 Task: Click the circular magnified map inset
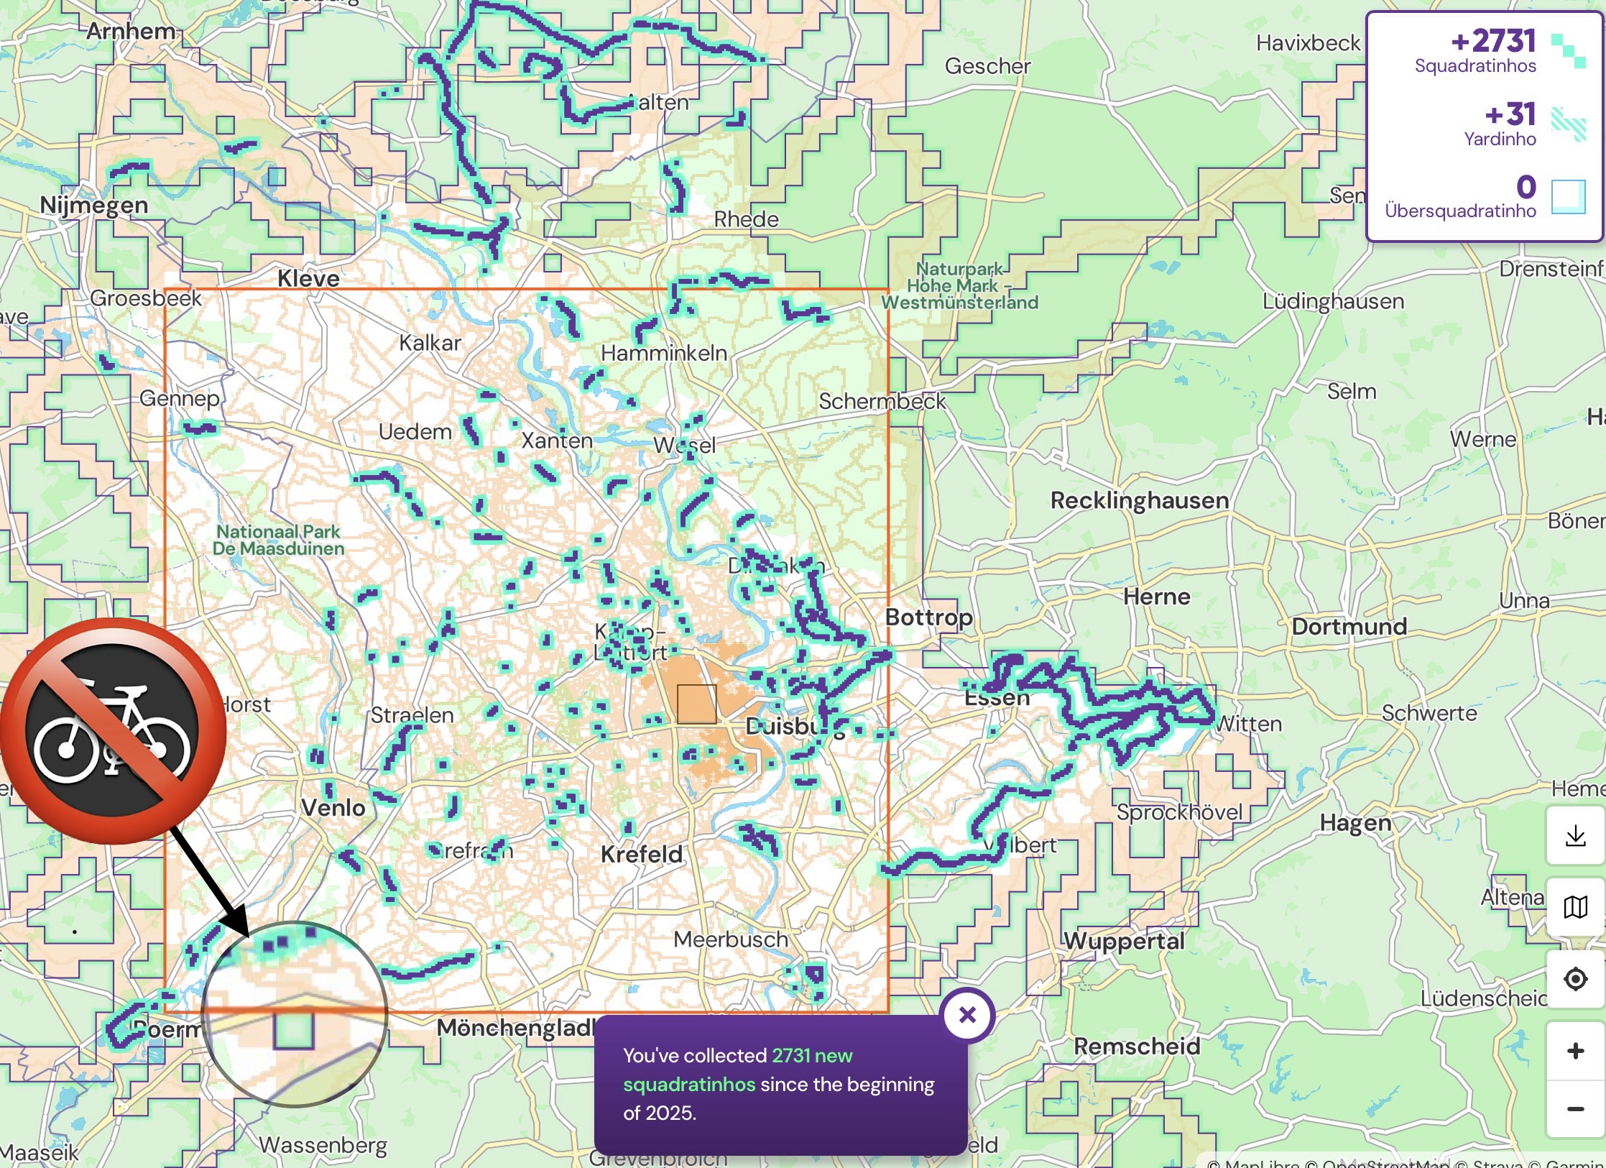tap(295, 1014)
